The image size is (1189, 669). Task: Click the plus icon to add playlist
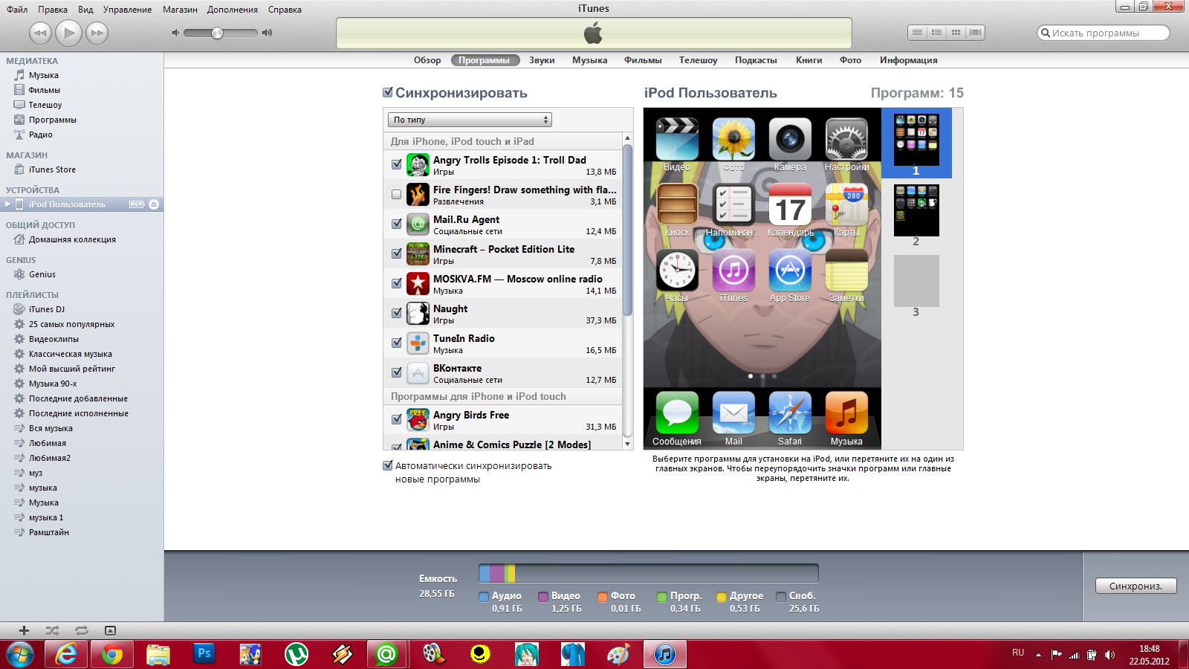click(24, 630)
